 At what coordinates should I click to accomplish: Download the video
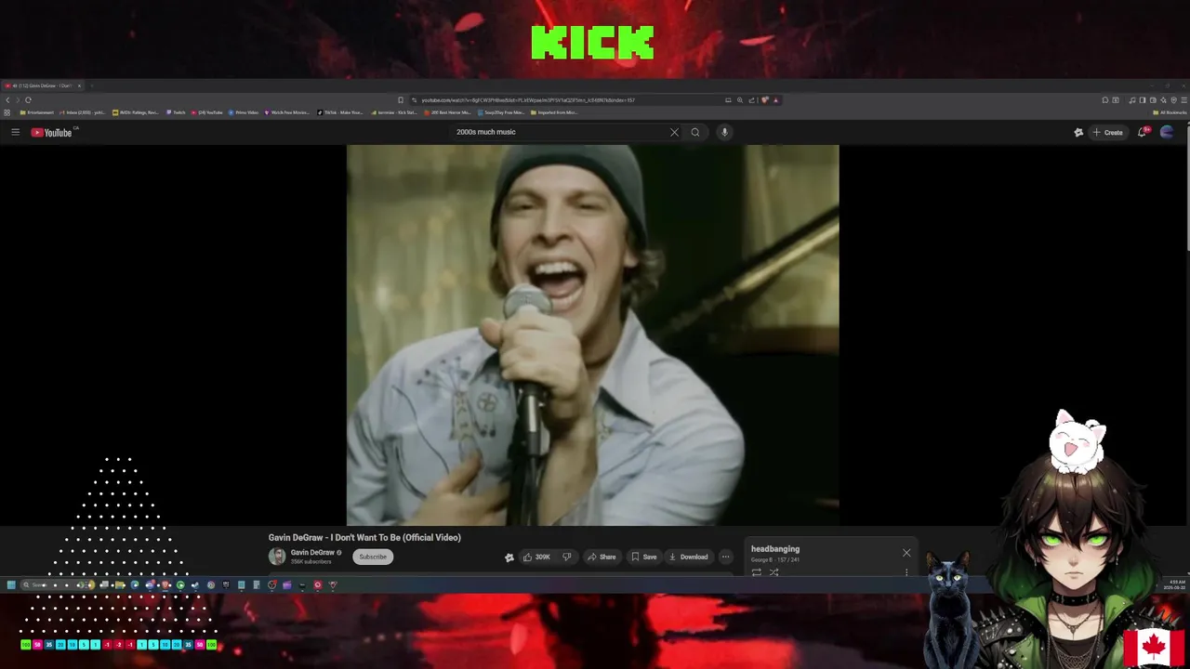point(688,557)
